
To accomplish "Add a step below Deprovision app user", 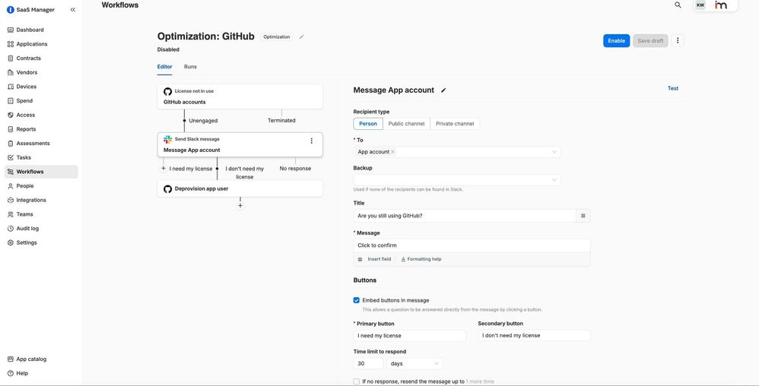I will click(240, 206).
